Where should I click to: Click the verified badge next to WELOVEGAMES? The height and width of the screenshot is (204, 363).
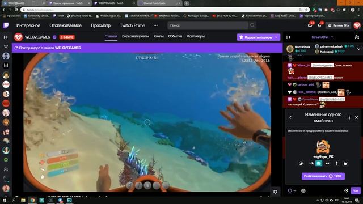tap(54, 37)
